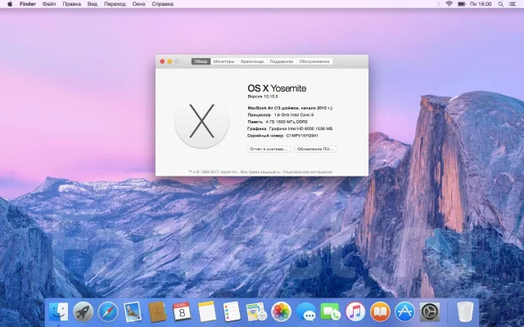Image resolution: width=524 pixels, height=327 pixels.
Task: Click the OS X Yosemite title
Action: (x=277, y=88)
